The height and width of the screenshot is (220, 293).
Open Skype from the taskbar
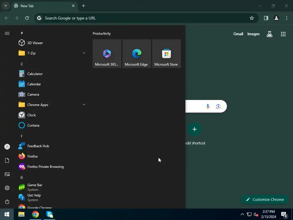(50, 214)
